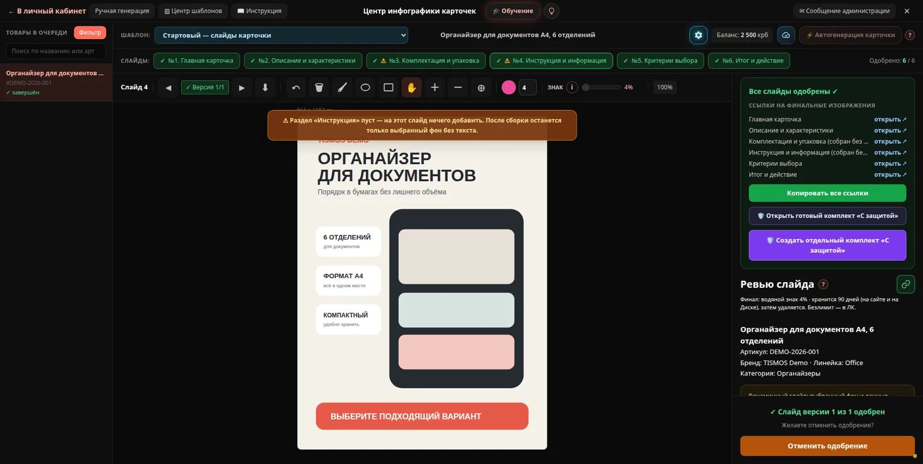Click Создать отдельный комплект «С защитой»
This screenshot has height=464, width=923.
[x=827, y=245]
